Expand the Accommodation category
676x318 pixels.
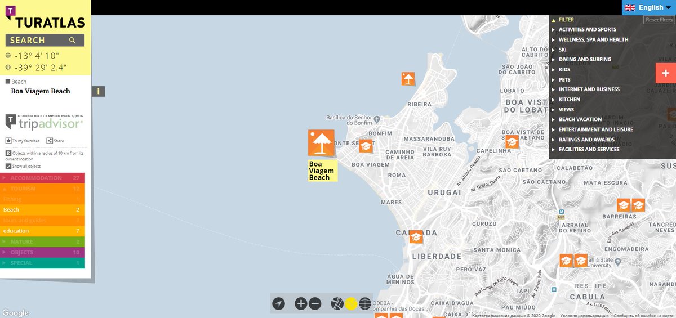point(42,178)
